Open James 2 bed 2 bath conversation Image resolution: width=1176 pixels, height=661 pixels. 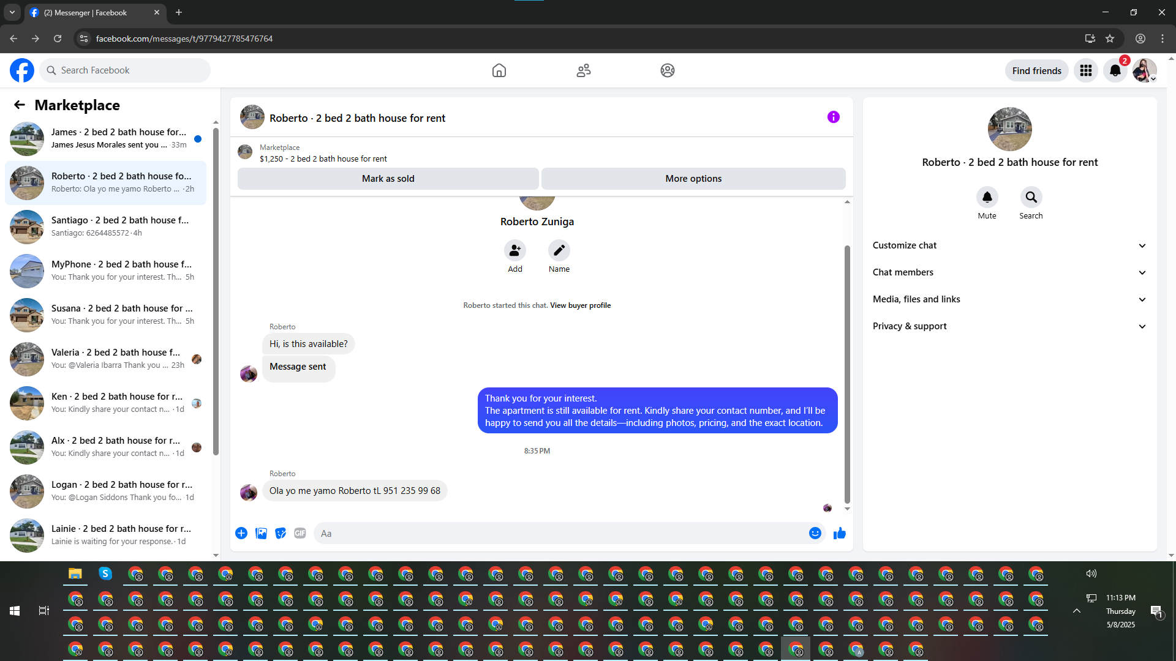[x=105, y=139]
